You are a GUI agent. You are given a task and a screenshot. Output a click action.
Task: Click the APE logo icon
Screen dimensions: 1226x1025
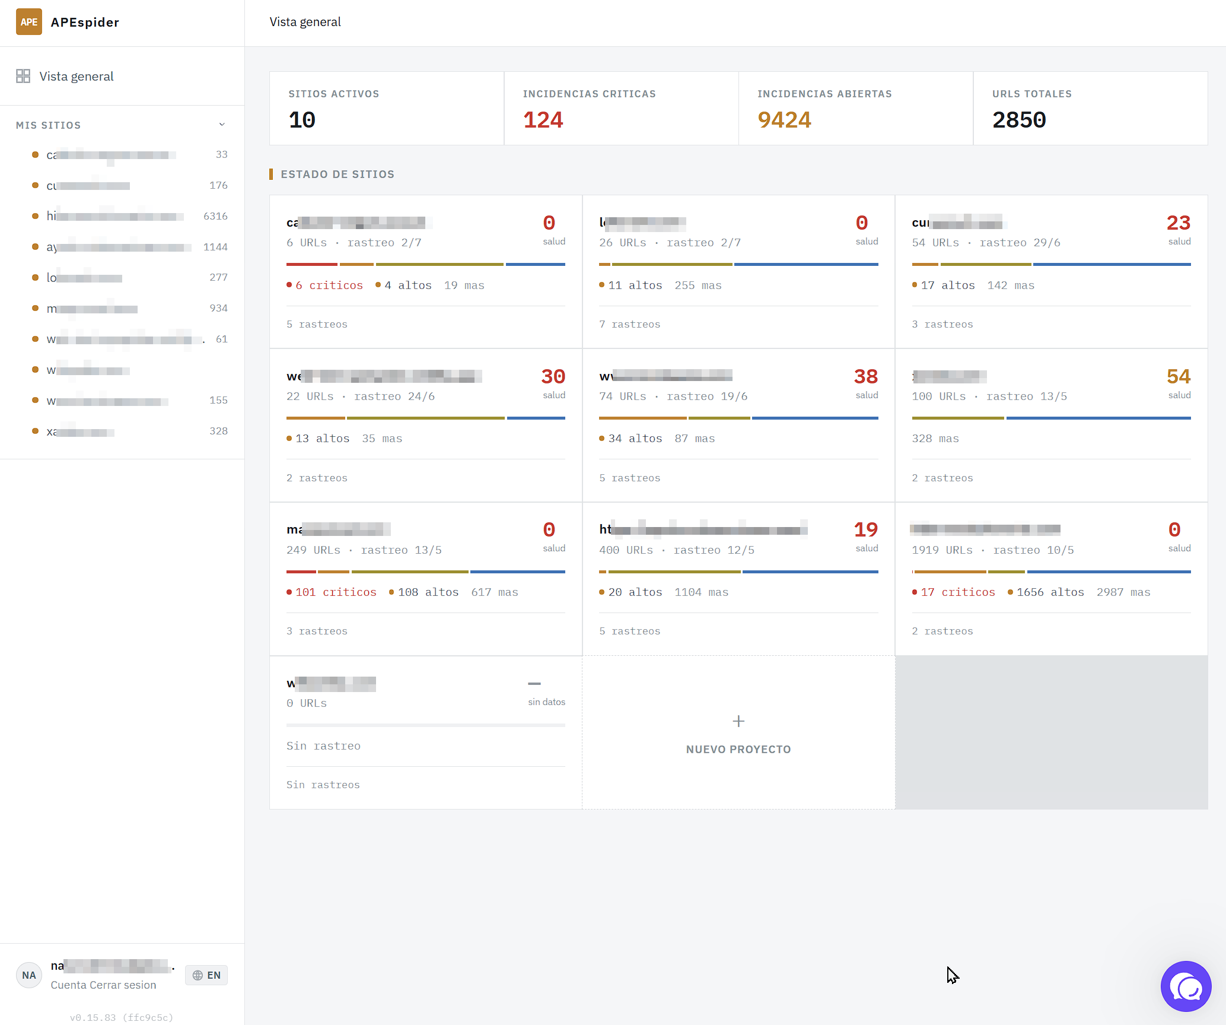pyautogui.click(x=28, y=22)
